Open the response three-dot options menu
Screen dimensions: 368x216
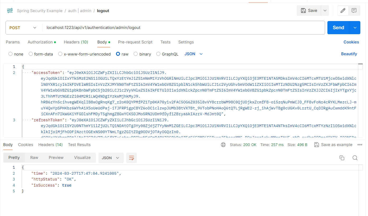point(360,145)
